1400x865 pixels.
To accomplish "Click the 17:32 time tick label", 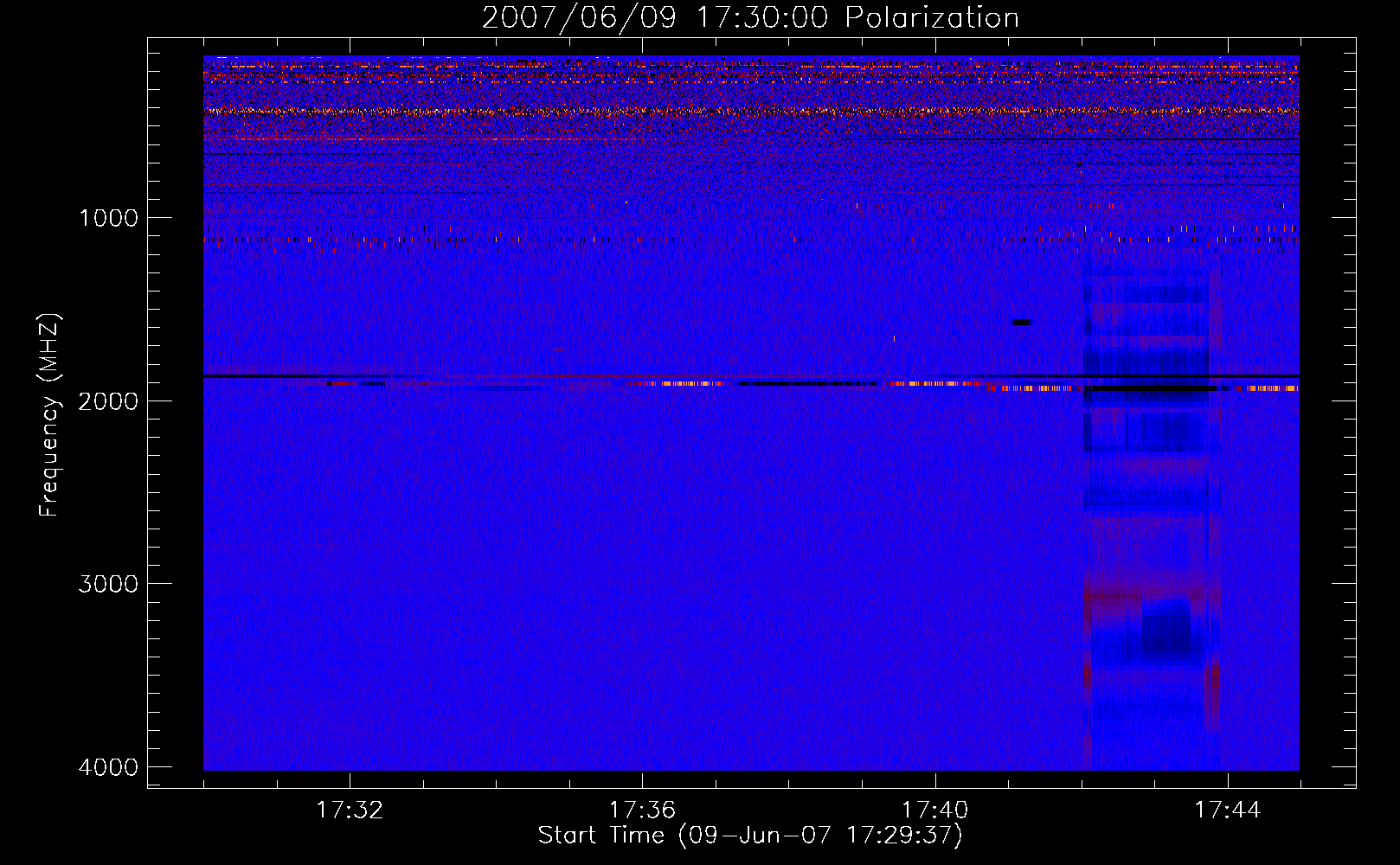I will pos(350,811).
